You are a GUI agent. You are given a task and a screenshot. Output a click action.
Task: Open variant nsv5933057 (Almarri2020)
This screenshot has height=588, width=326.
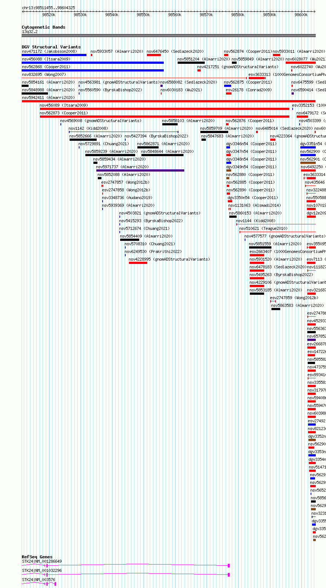(x=116, y=51)
